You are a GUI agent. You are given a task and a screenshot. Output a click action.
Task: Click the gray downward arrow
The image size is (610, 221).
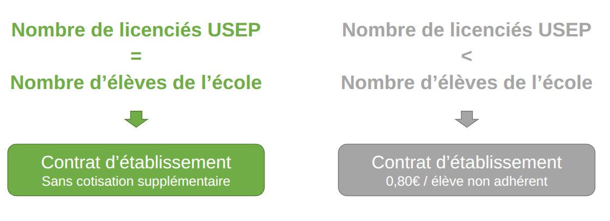pyautogui.click(x=466, y=118)
